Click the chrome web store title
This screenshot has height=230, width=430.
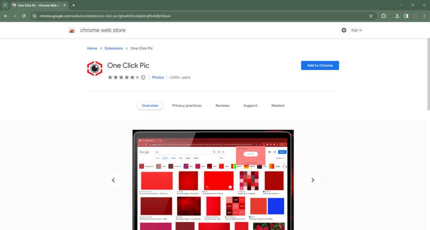coord(102,30)
